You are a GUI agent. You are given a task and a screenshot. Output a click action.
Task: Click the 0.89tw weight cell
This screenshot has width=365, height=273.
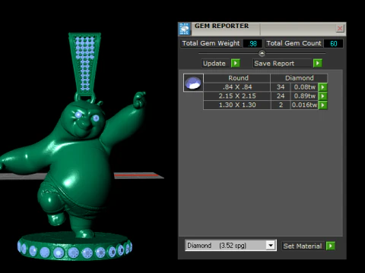pyautogui.click(x=304, y=96)
